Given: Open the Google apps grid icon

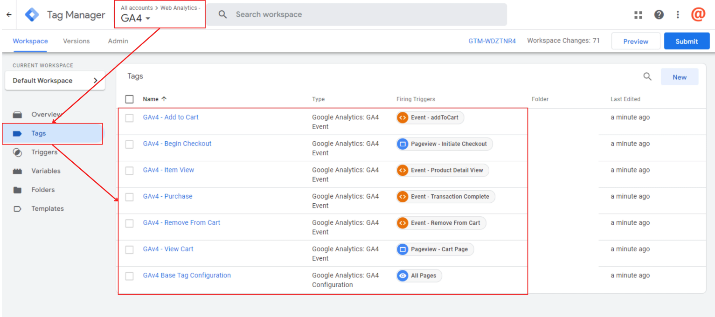Looking at the screenshot, I should tap(639, 15).
